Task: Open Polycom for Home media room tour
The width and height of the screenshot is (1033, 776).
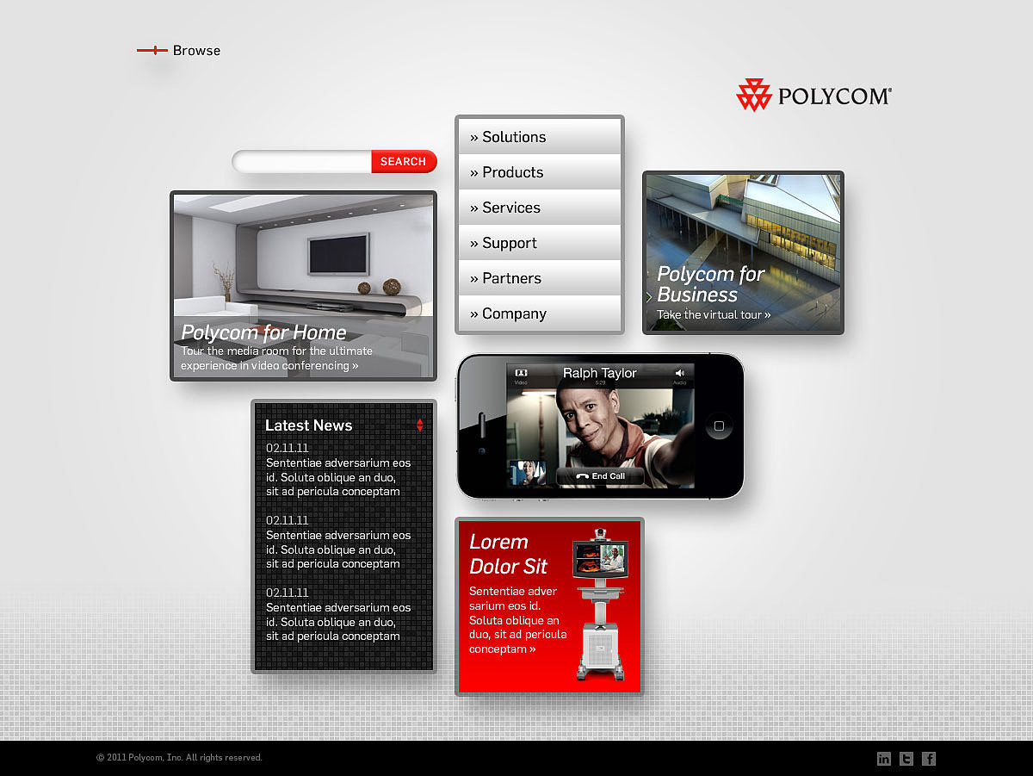Action: click(276, 358)
